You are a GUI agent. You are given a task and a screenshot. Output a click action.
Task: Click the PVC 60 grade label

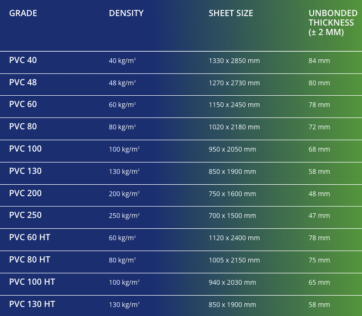click(23, 104)
